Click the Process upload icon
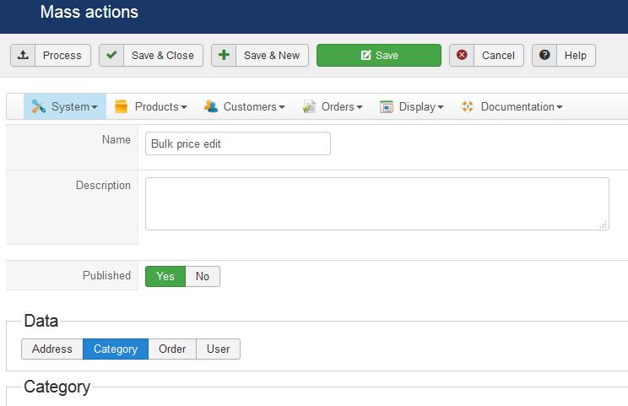Image resolution: width=628 pixels, height=406 pixels. (23, 56)
